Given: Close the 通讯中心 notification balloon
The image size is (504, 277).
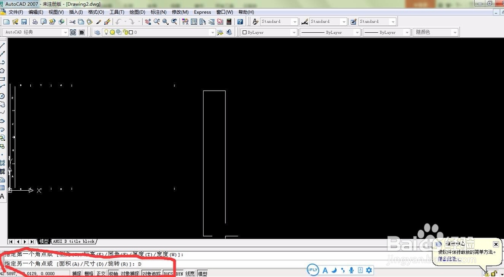Looking at the screenshot, I should 495,244.
